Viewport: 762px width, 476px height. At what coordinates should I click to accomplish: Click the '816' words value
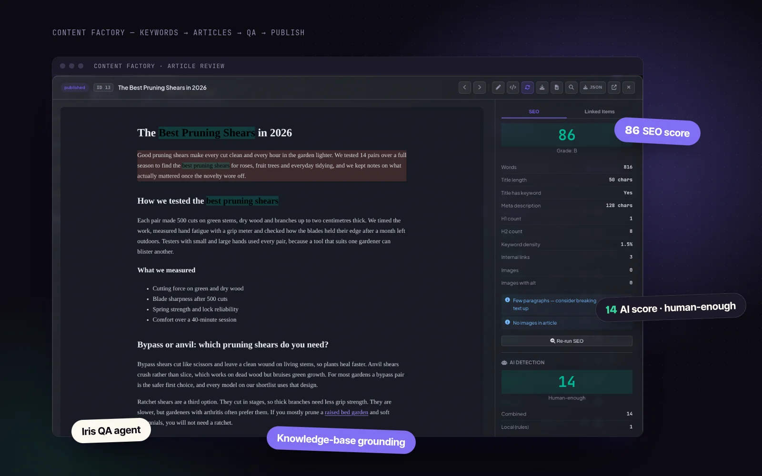[x=628, y=167]
